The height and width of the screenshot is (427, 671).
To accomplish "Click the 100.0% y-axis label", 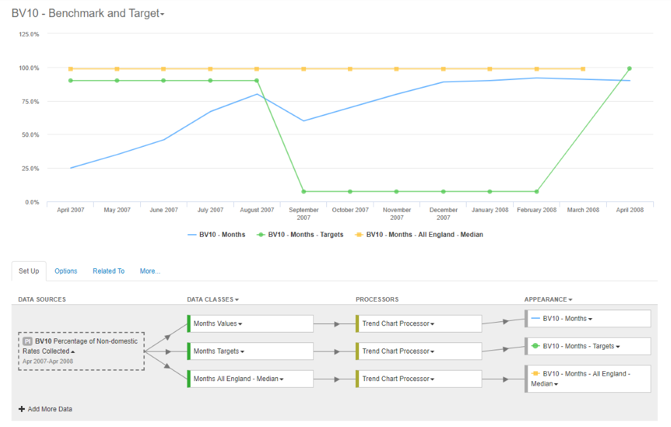I will tap(29, 68).
